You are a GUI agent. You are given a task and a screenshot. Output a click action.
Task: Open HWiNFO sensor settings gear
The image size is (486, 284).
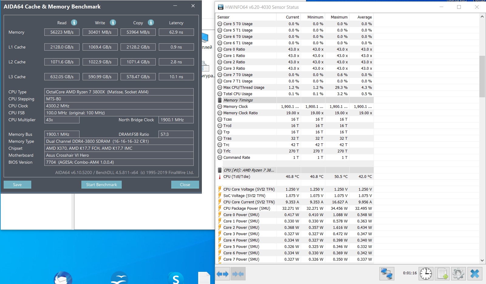tap(458, 274)
